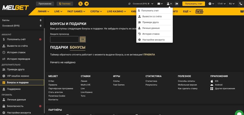
Task: Click the Баллы balance row
Action: (22, 20)
